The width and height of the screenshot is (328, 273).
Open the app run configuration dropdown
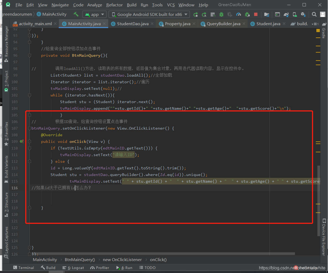[x=94, y=14]
